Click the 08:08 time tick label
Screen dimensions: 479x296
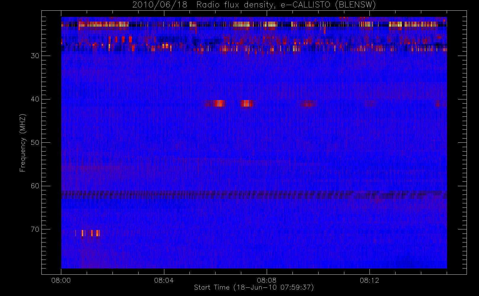266,280
